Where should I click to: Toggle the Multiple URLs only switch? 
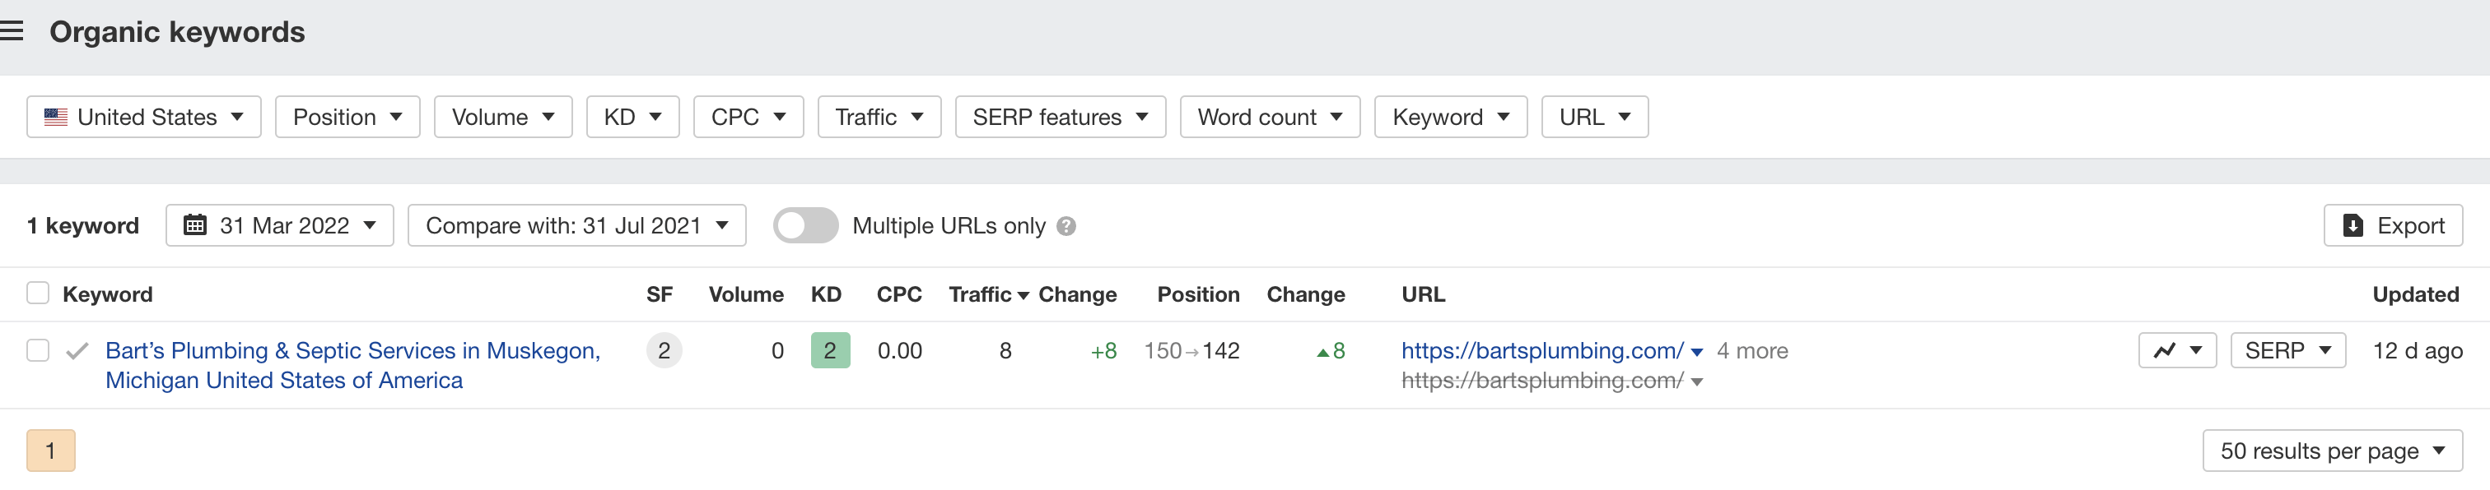point(805,226)
